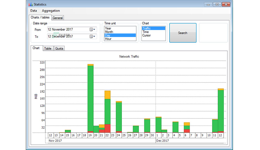Select Traffic in Chart list
This screenshot has width=260, height=150.
[x=154, y=28]
